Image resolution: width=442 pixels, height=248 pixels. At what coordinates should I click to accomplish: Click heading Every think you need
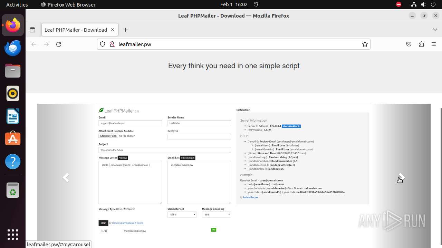234,66
